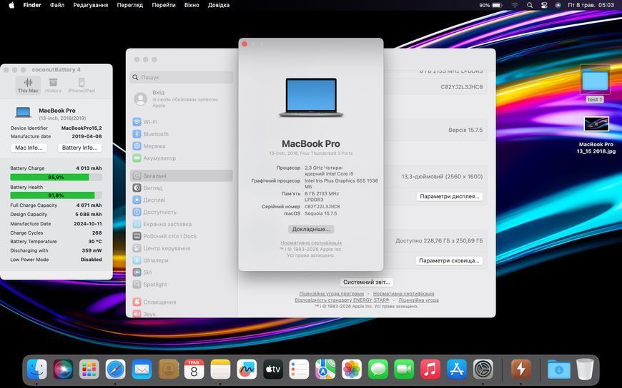
Task: Open the Вікно menu
Action: pyautogui.click(x=192, y=5)
